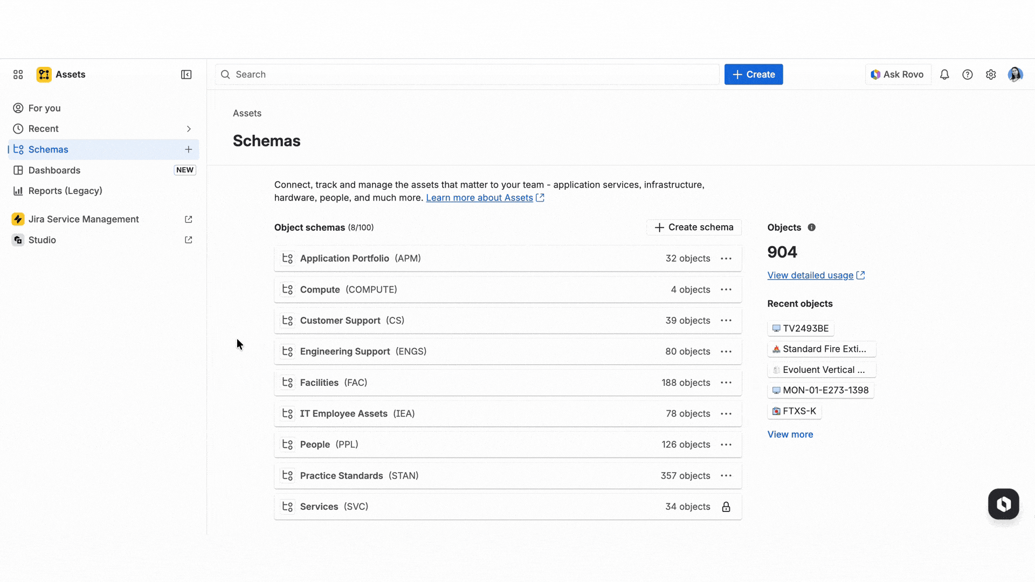Open the notifications bell

[x=944, y=74]
